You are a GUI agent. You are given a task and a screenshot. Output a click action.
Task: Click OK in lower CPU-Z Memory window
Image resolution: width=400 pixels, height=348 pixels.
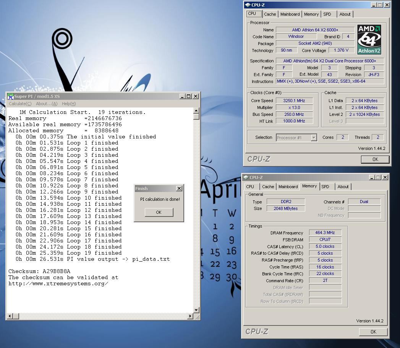click(374, 332)
